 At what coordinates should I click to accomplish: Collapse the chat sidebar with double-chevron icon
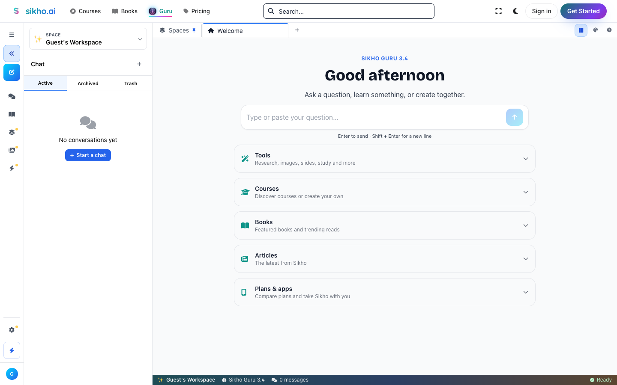click(x=12, y=53)
